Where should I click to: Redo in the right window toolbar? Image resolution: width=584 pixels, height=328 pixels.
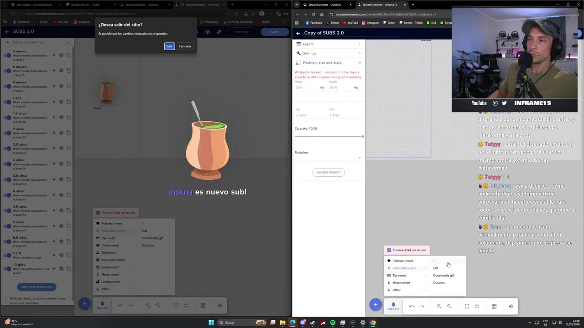point(422,306)
